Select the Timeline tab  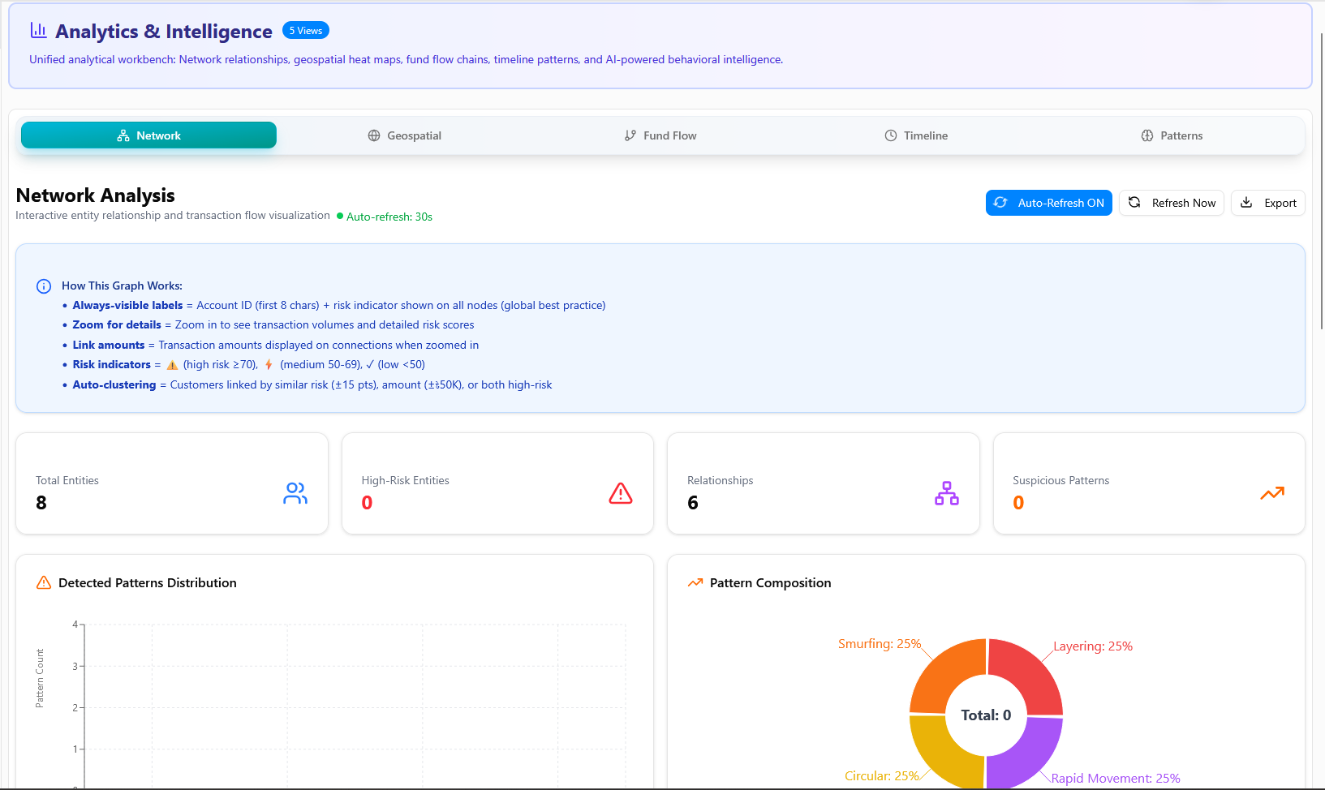pos(916,135)
